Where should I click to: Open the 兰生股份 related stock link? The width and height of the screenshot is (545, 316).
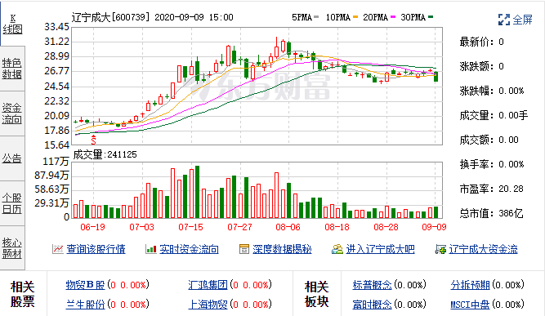85,305
